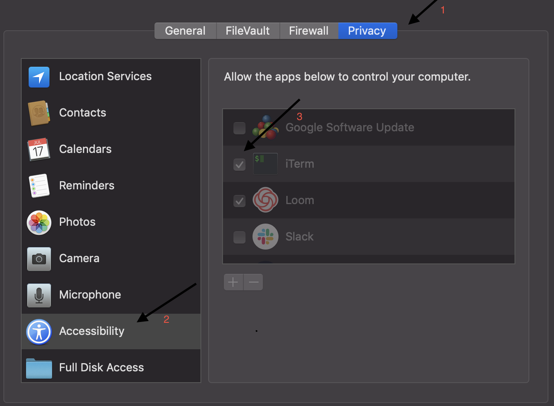Choose the Reminders list icon
This screenshot has width=554, height=406.
click(x=39, y=186)
